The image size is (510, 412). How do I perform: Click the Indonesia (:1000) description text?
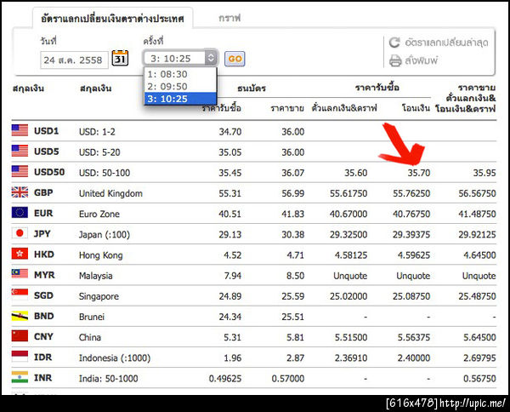pyautogui.click(x=115, y=358)
